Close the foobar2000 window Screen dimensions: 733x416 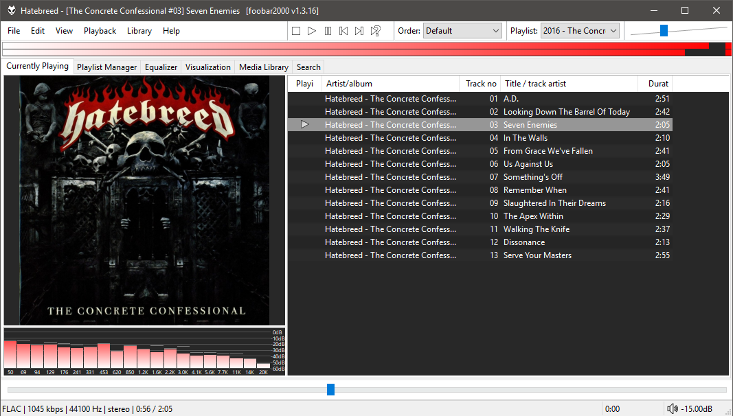click(x=717, y=10)
